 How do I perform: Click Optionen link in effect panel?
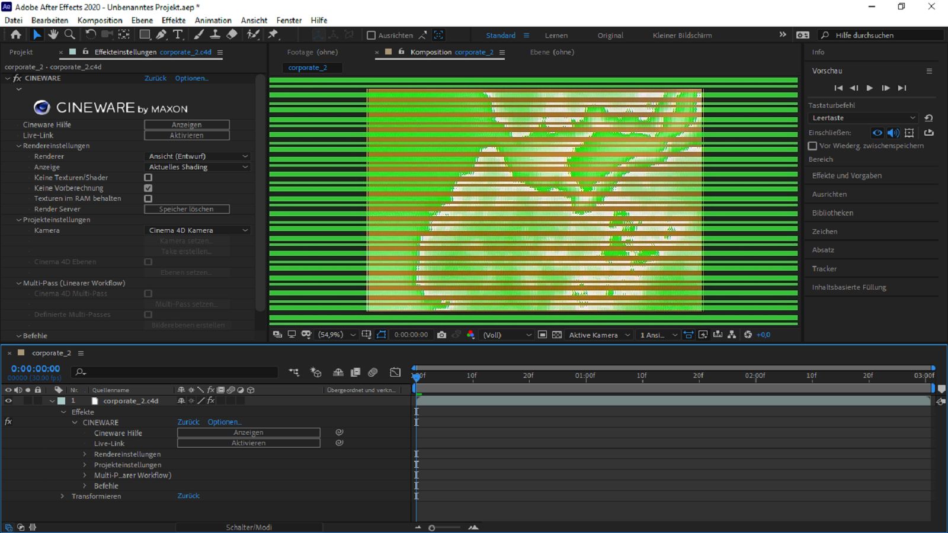[191, 78]
